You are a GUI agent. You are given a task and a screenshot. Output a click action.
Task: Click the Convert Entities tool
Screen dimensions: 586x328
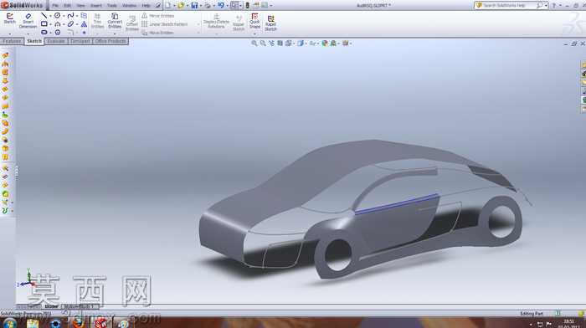click(115, 21)
